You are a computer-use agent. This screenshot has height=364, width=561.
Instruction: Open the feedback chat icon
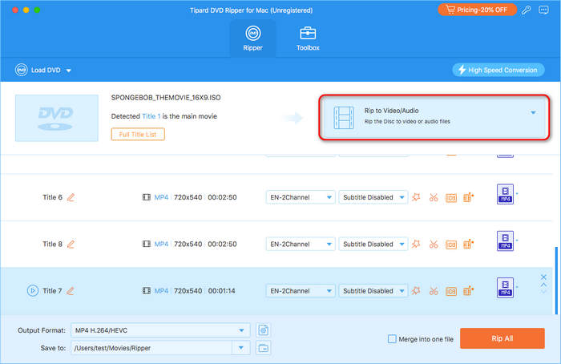tap(543, 10)
